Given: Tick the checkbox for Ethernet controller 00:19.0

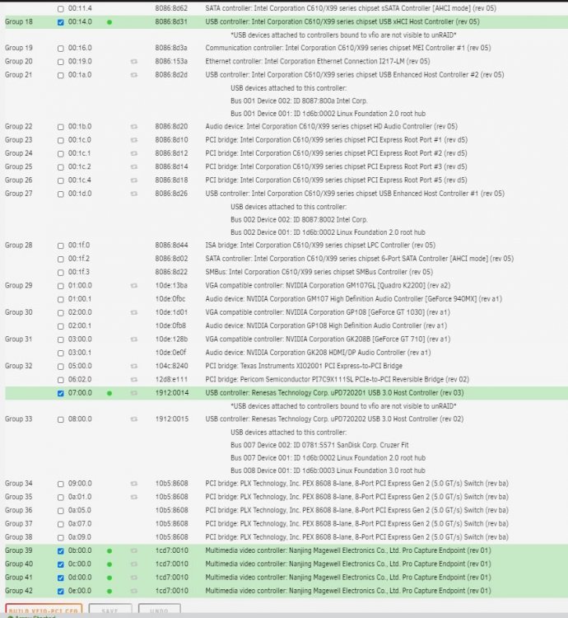Looking at the screenshot, I should [x=61, y=62].
